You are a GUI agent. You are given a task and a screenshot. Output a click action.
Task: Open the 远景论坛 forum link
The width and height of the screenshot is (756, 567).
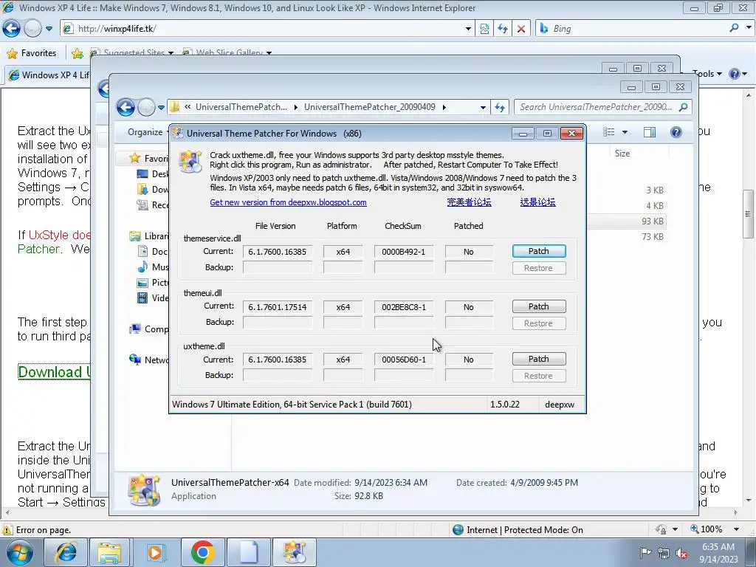click(x=537, y=202)
